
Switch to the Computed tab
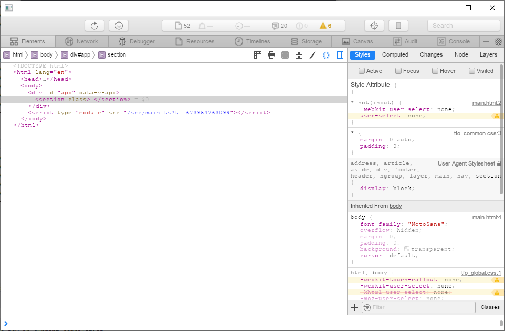click(395, 54)
